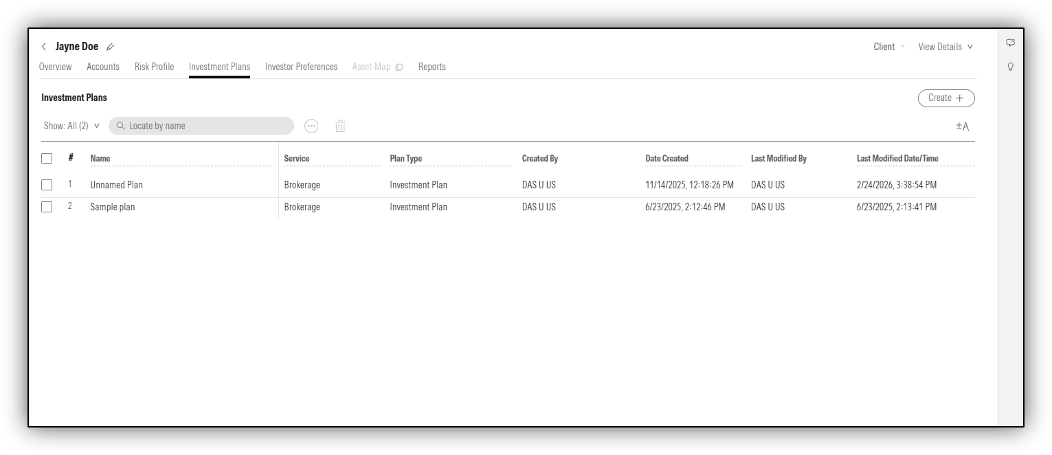Click the timestamp 6/23/2025, 2:13:41 PM
Image resolution: width=1052 pixels, height=455 pixels.
(897, 207)
